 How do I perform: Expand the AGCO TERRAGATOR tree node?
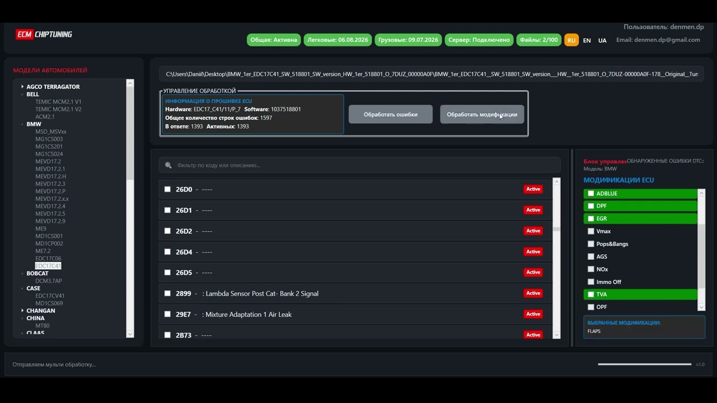[22, 87]
